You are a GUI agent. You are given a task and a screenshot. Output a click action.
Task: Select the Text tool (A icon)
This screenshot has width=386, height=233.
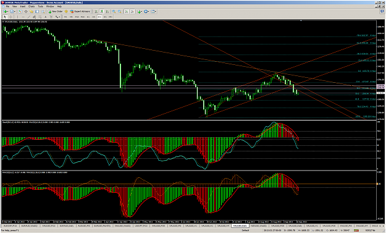coord(46,17)
